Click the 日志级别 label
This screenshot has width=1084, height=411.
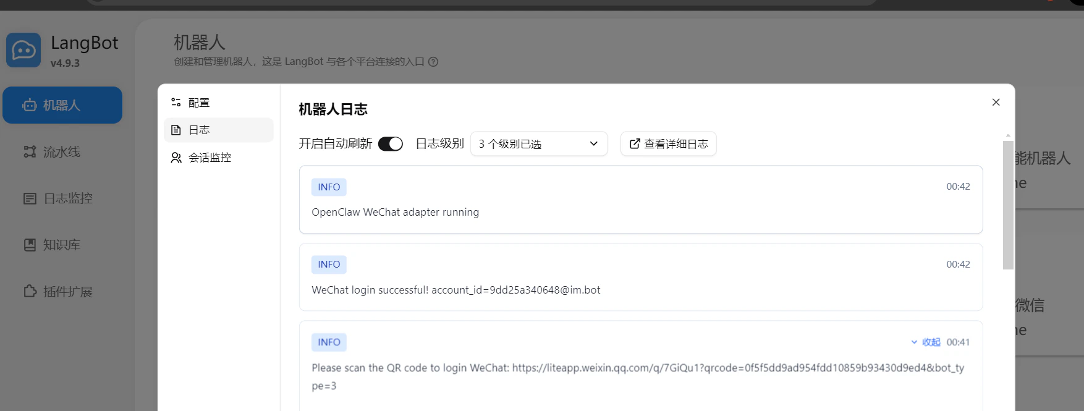click(439, 144)
